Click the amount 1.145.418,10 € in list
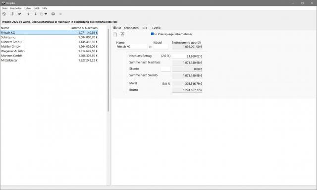 (x=88, y=42)
